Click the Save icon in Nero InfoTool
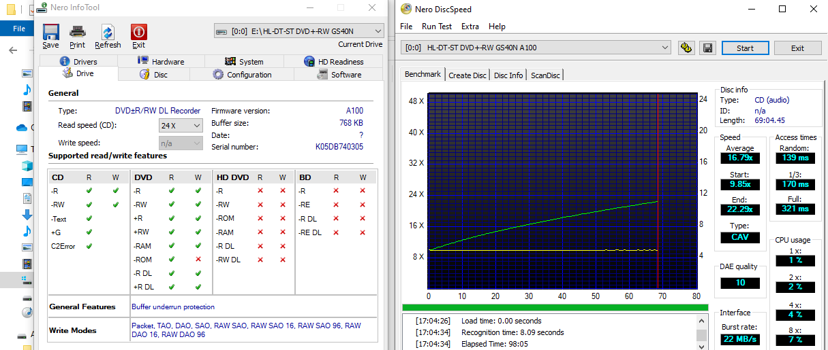Viewport: 828px width, 350px height. tap(50, 36)
